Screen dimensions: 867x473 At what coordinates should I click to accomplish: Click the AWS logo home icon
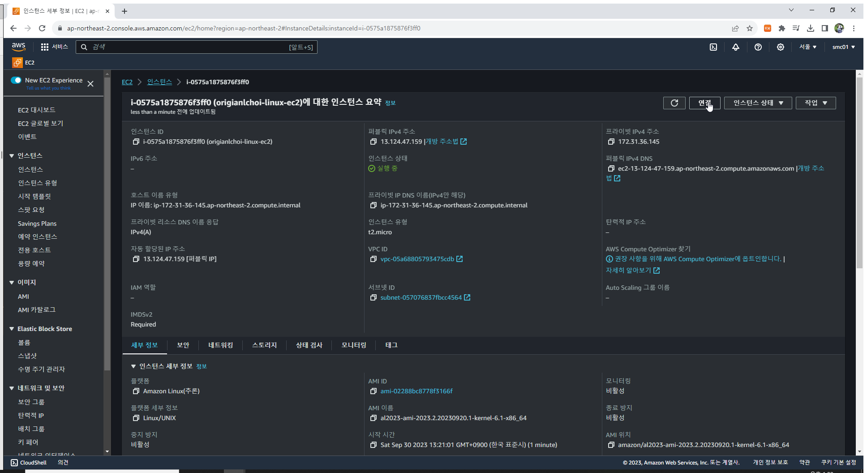18,47
